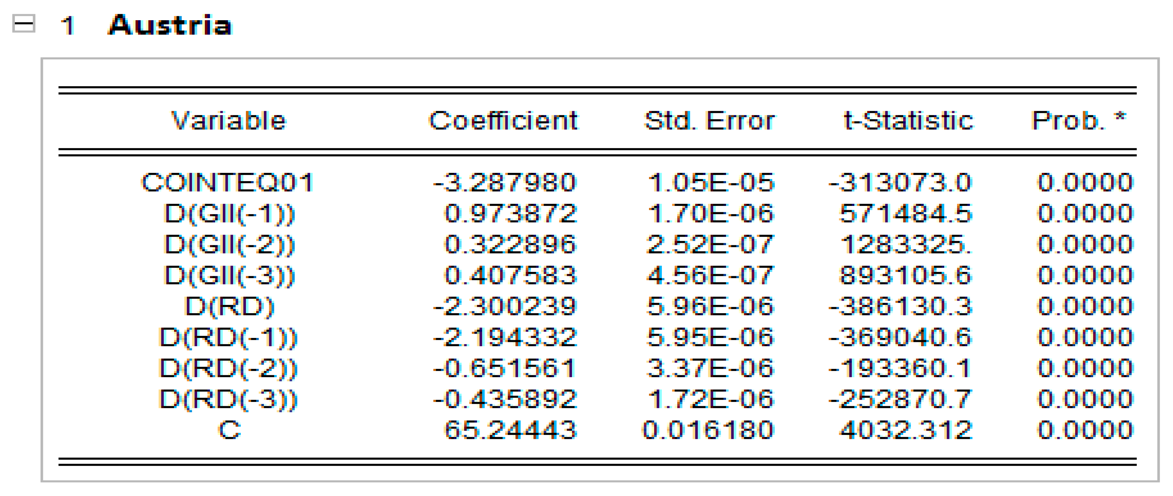Click the coefficient value 65.24443
This screenshot has height=496, width=1173.
click(510, 430)
